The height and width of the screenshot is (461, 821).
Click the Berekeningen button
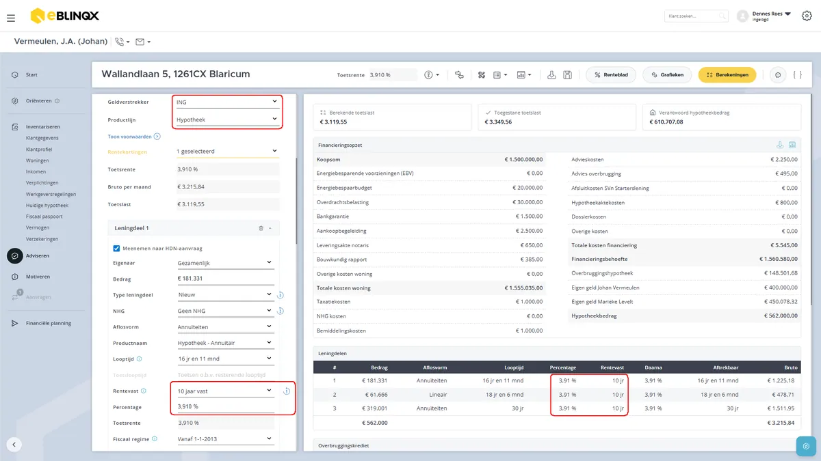point(727,74)
